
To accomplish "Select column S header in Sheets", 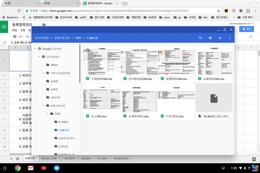I will click(x=238, y=48).
